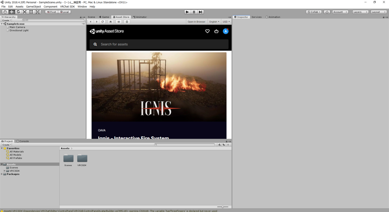Image resolution: width=389 pixels, height=212 pixels.
Task: Expand the Packages folder
Action: coord(2,174)
